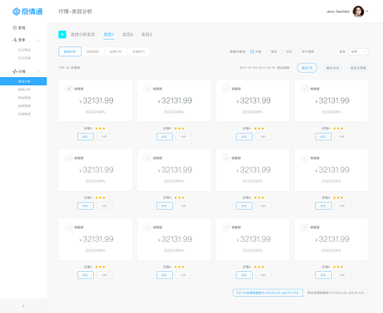Open user menu arrow beside avatar
This screenshot has height=313, width=383.
[367, 11]
